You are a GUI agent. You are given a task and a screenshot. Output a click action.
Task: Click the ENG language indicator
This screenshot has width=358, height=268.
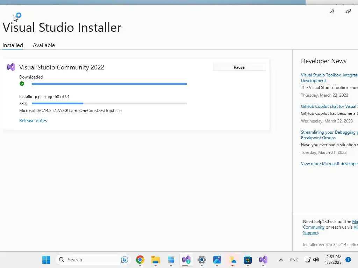[x=294, y=260]
